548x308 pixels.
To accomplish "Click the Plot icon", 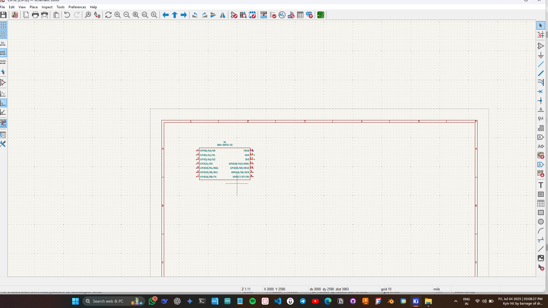I will coord(45,15).
